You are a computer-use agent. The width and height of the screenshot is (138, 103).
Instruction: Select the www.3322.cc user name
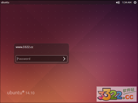25,47
